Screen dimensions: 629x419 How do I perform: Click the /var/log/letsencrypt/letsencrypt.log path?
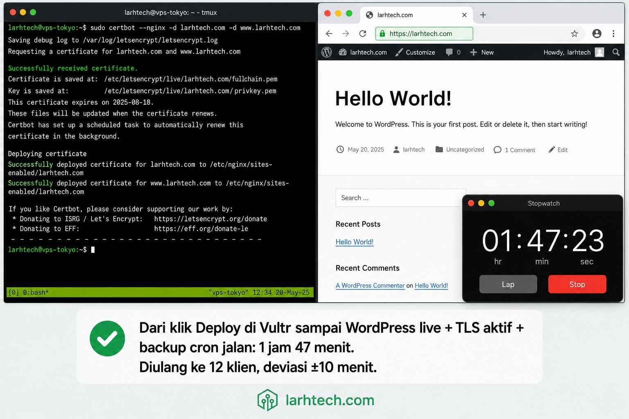150,40
